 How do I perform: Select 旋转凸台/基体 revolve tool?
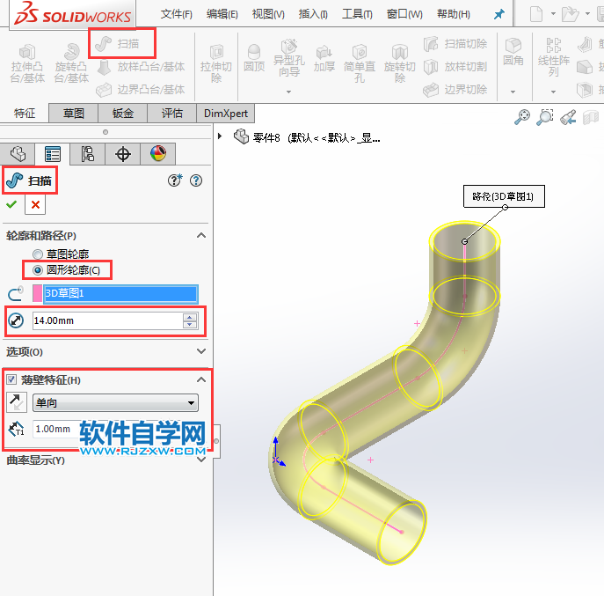(x=71, y=63)
